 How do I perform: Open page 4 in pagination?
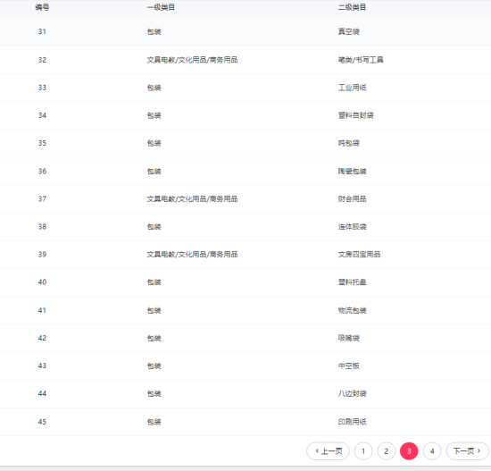tap(432, 451)
